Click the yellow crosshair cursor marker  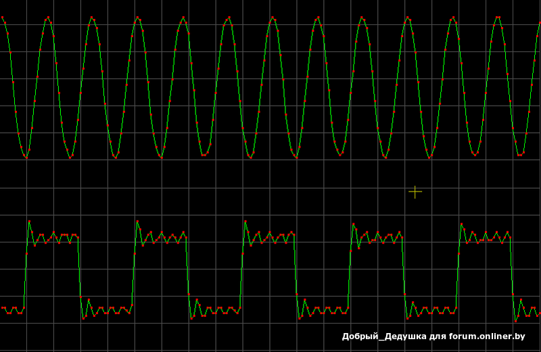pyautogui.click(x=415, y=192)
